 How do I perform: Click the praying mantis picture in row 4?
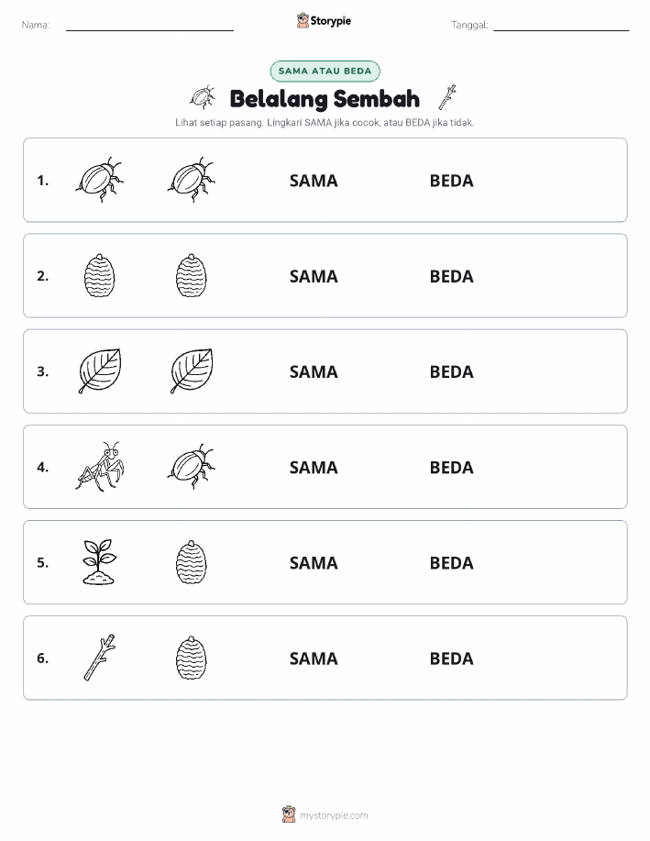(100, 467)
